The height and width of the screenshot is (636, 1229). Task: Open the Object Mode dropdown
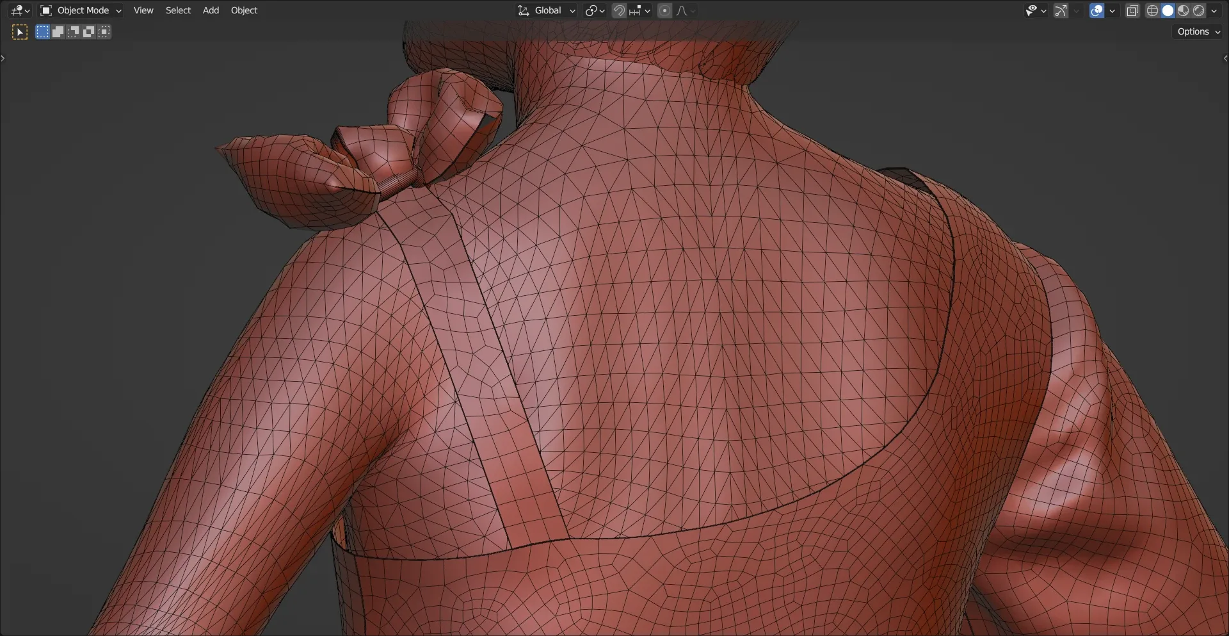click(81, 10)
